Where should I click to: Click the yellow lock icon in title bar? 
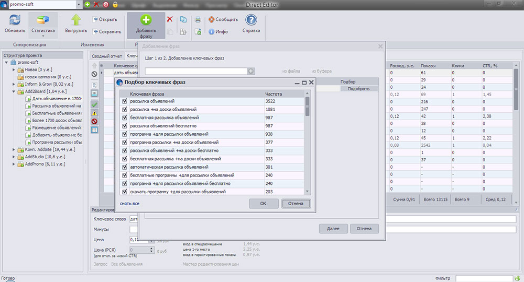pos(115,4)
